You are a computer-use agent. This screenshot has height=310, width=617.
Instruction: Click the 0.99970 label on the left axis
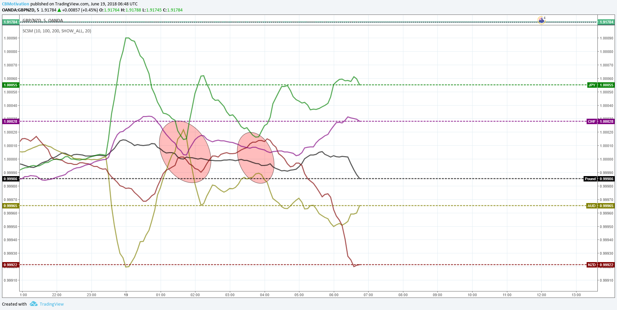pyautogui.click(x=10, y=200)
